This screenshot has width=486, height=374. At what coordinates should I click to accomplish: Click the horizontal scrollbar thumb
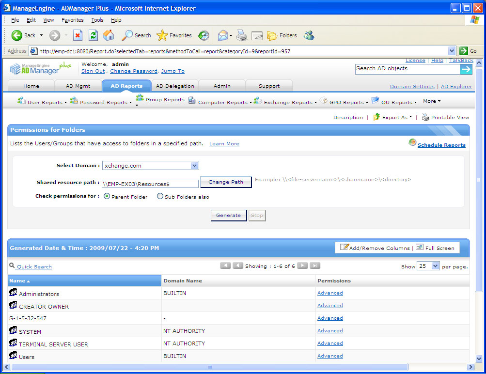click(210, 367)
